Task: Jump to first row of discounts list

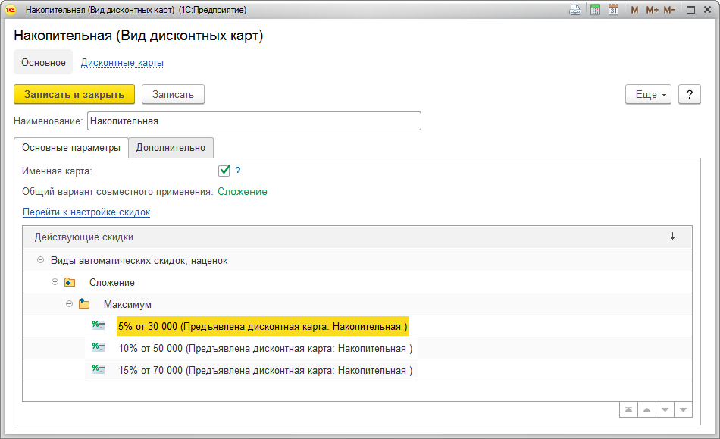Action: 628,409
